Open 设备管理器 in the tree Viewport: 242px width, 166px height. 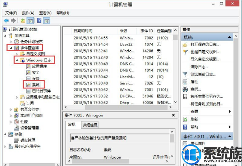30,128
